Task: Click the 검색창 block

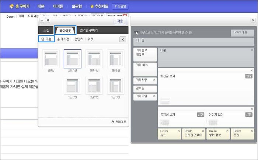Action: (145, 89)
